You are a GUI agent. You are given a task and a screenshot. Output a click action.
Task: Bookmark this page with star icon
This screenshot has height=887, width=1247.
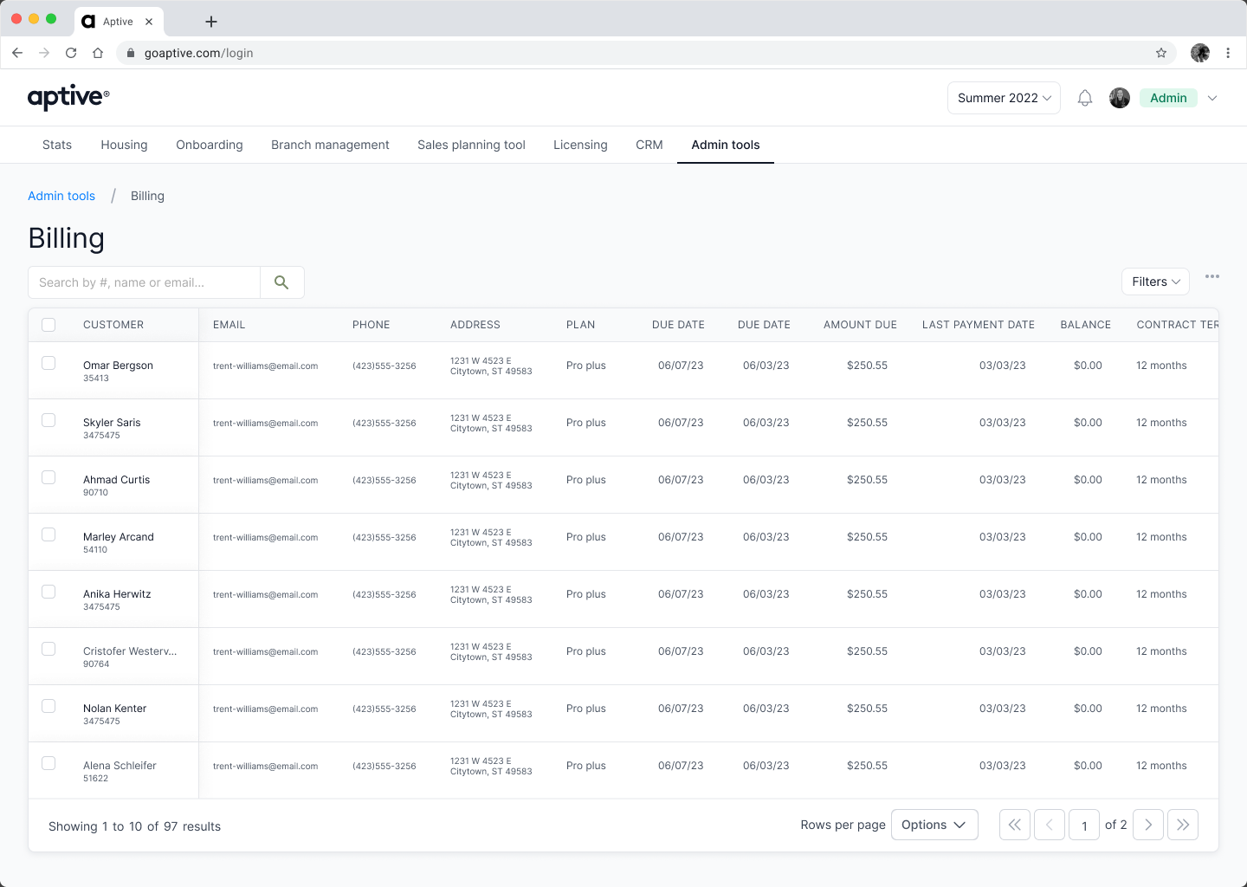[1161, 53]
